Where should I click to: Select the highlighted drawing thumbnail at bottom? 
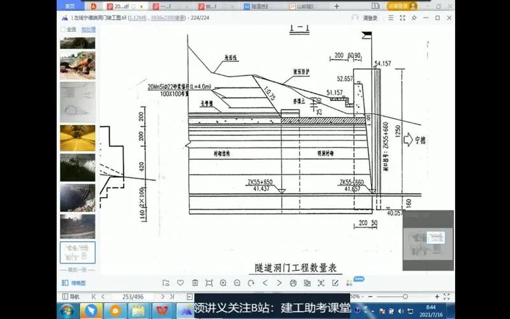(x=78, y=252)
